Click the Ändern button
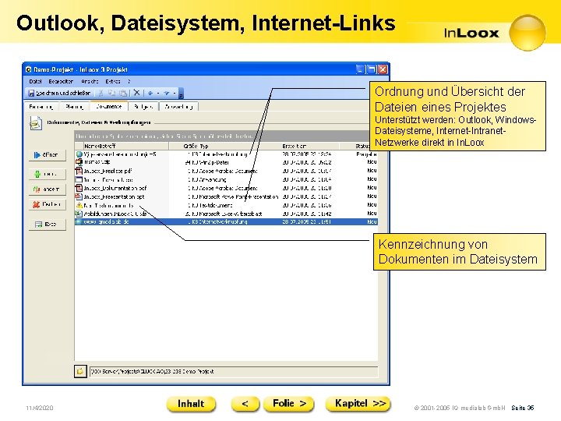 [x=48, y=189]
